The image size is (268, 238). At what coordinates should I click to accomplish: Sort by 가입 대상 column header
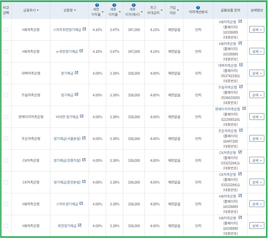[174, 10]
